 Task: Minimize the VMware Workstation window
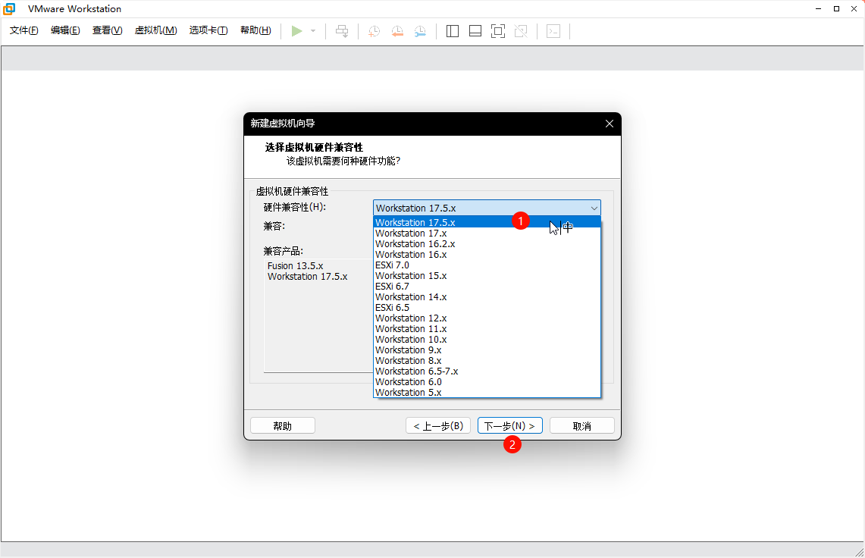(819, 9)
